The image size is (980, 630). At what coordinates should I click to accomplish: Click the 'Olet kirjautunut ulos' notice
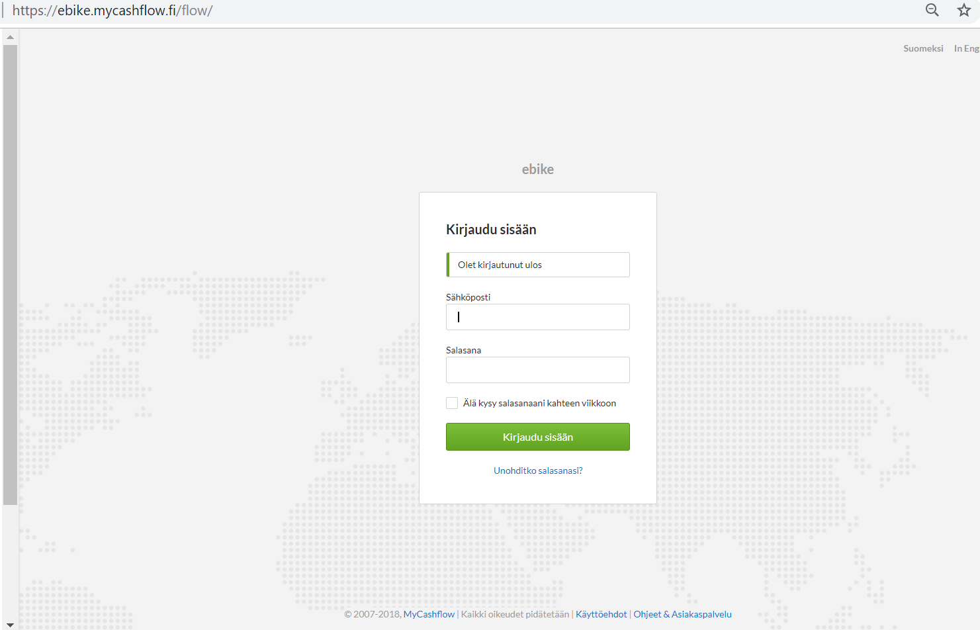538,265
